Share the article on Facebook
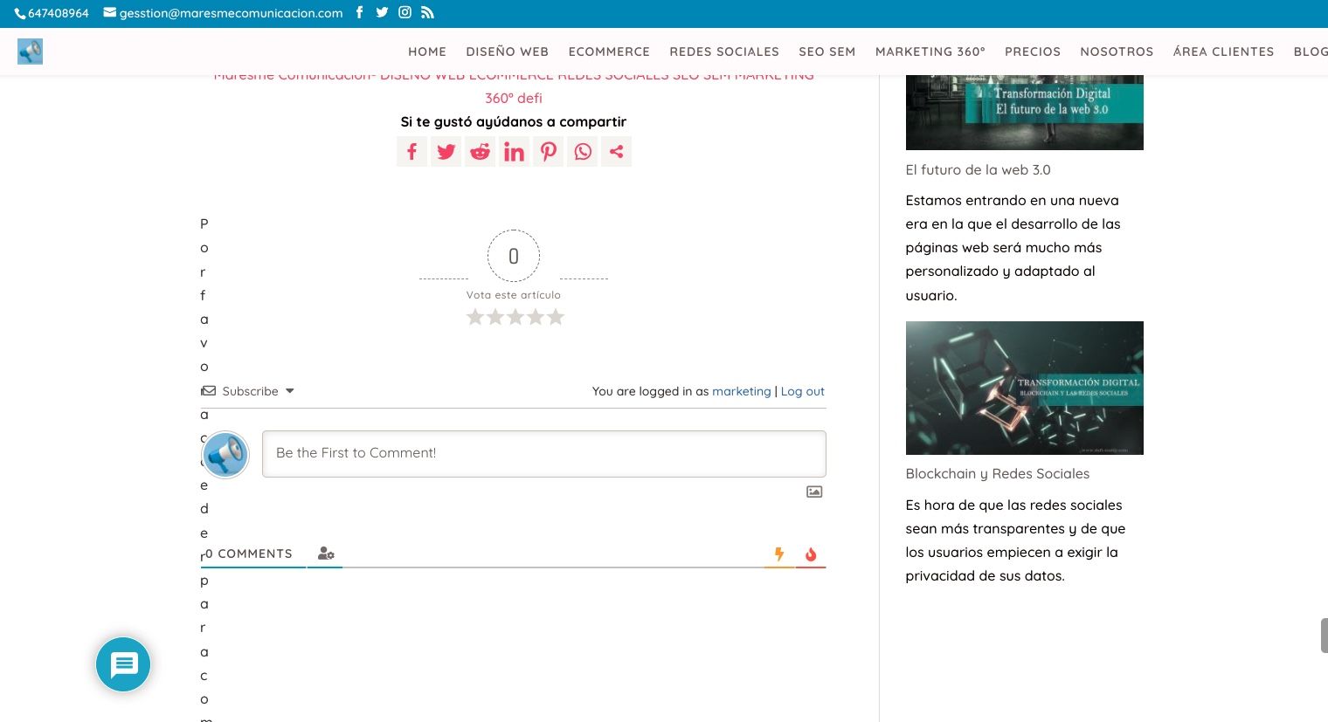1328x722 pixels. pos(412,152)
